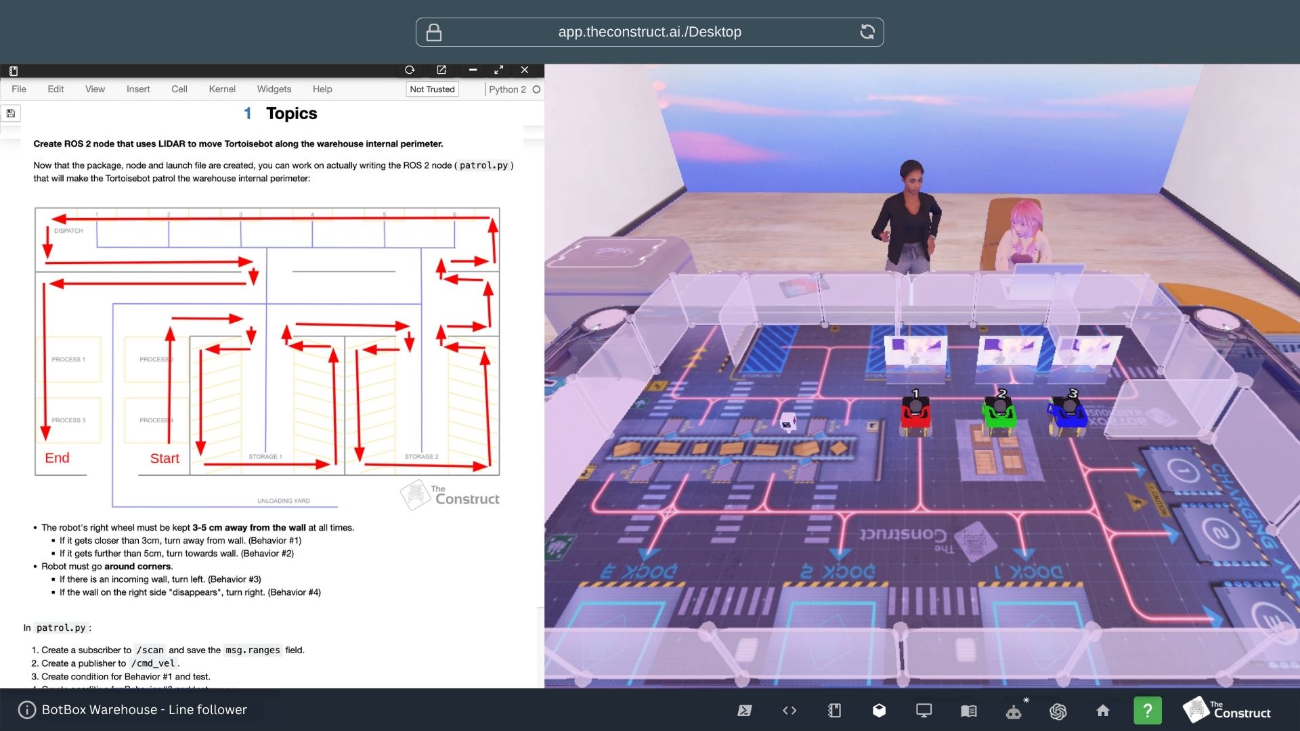The image size is (1300, 731).
Task: Reload the notebook panel with refresh icon
Action: click(410, 70)
